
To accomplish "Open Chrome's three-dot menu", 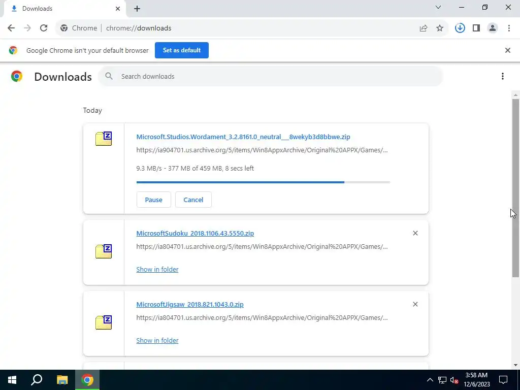I will [509, 28].
